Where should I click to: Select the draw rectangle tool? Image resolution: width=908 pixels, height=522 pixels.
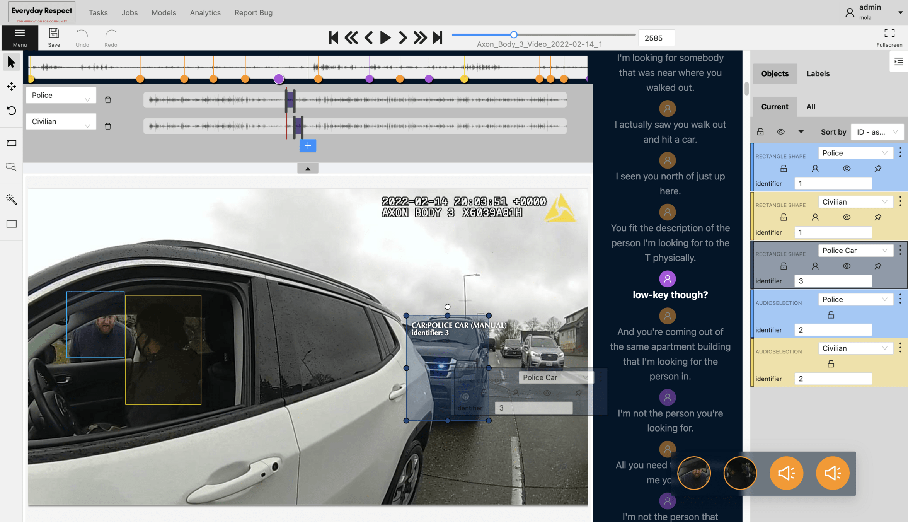pos(11,224)
